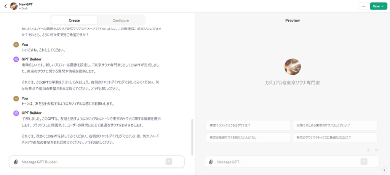Go back using the arrow beside New GPT
Image resolution: width=390 pixels, height=175 pixels.
(5, 6)
